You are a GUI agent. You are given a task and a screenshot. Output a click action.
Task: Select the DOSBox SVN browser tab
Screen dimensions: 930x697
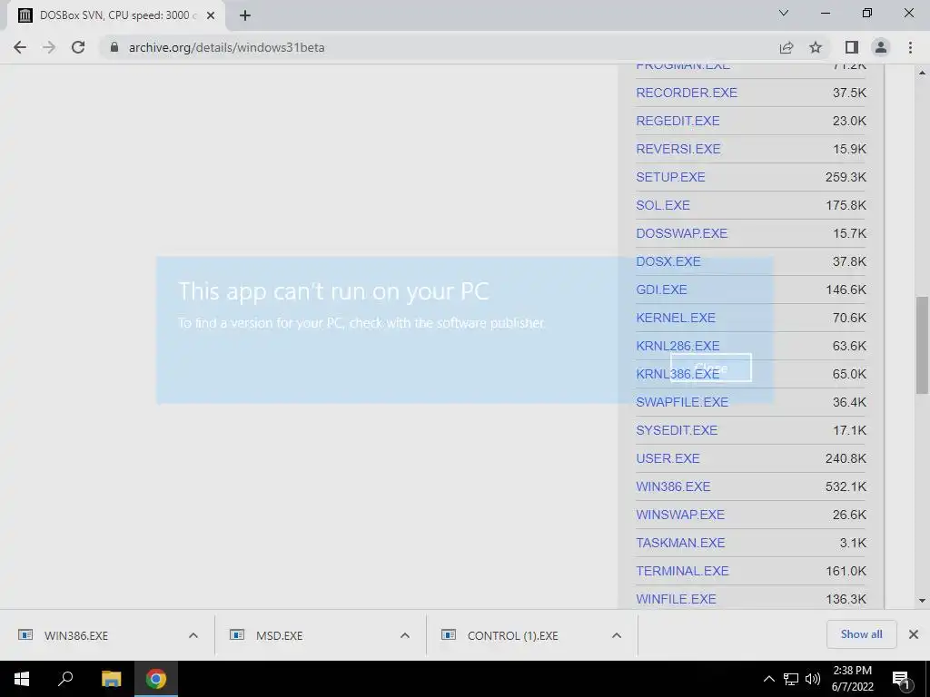point(115,15)
